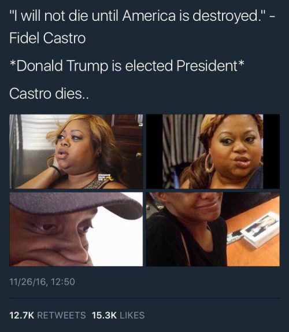Open the bottom-left photo with cap brim
289x332 pixels.
coord(76,229)
